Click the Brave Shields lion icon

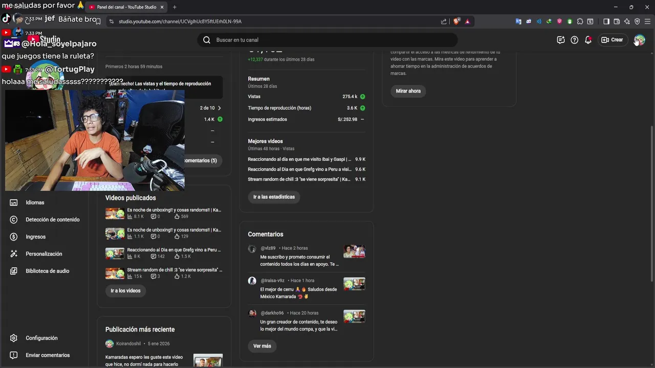[x=456, y=21]
